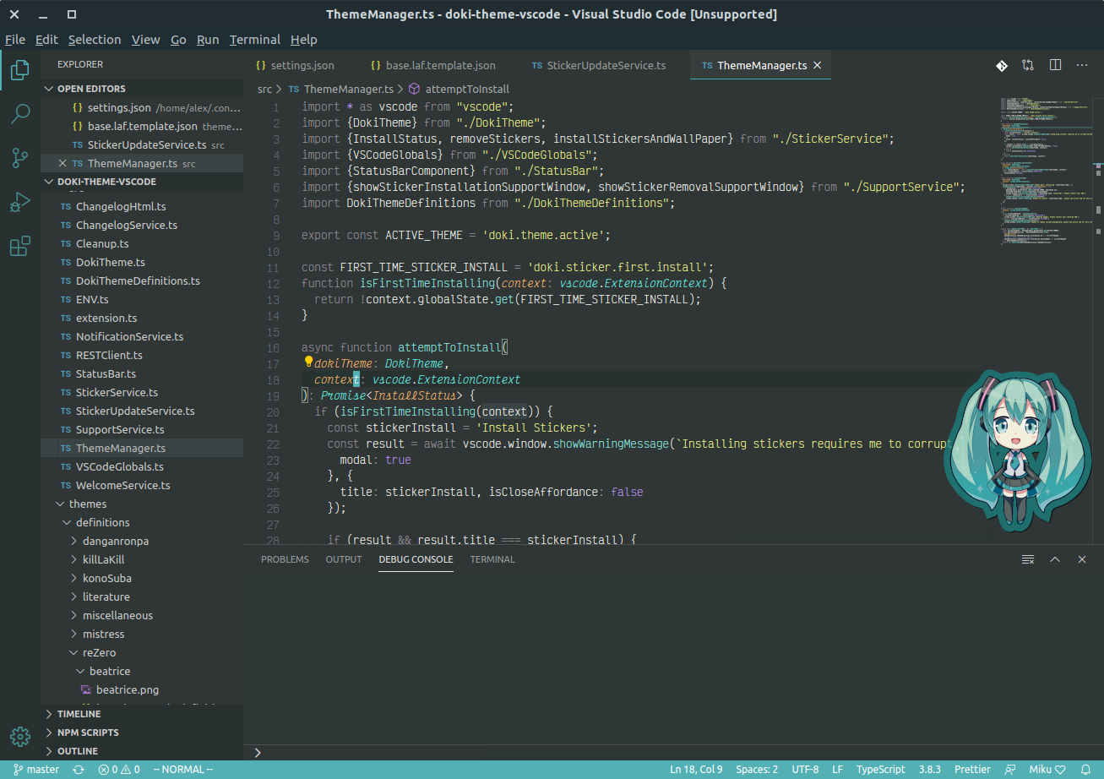The image size is (1104, 779).
Task: Expand the NPM Scripts section
Action: (x=142, y=733)
